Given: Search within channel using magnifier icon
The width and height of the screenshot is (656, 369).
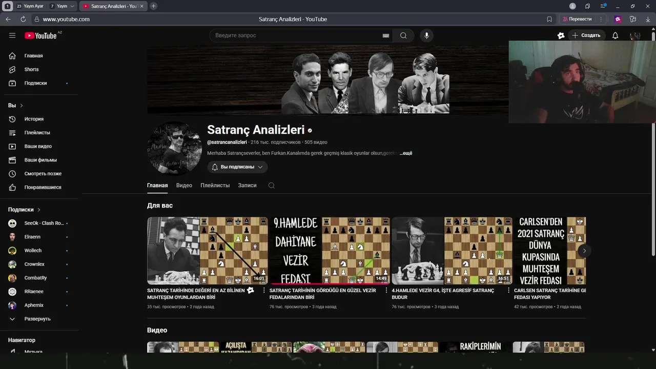Looking at the screenshot, I should (x=272, y=186).
